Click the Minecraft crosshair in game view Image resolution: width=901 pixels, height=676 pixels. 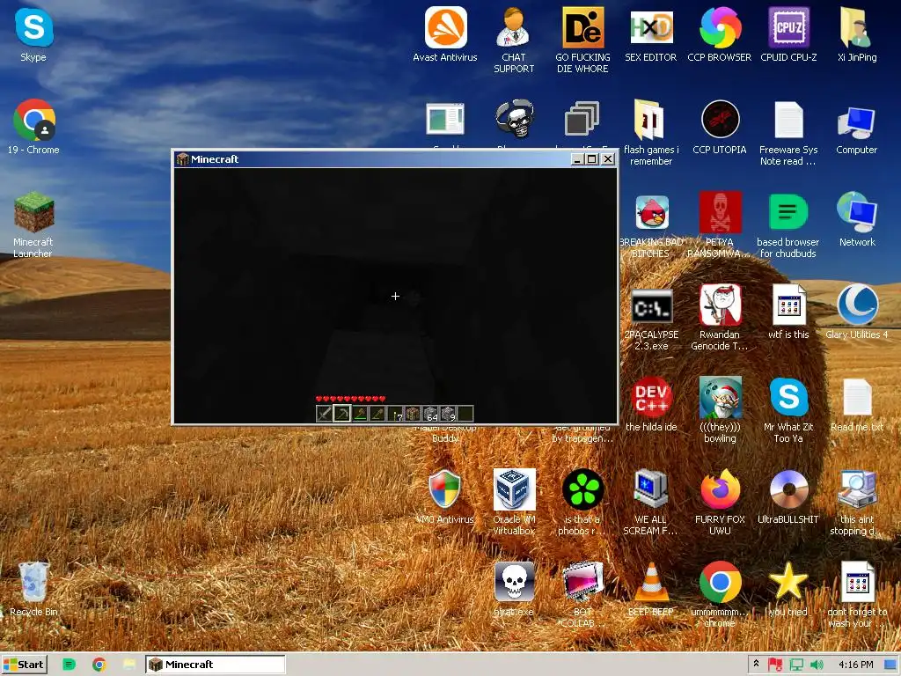pyautogui.click(x=395, y=296)
